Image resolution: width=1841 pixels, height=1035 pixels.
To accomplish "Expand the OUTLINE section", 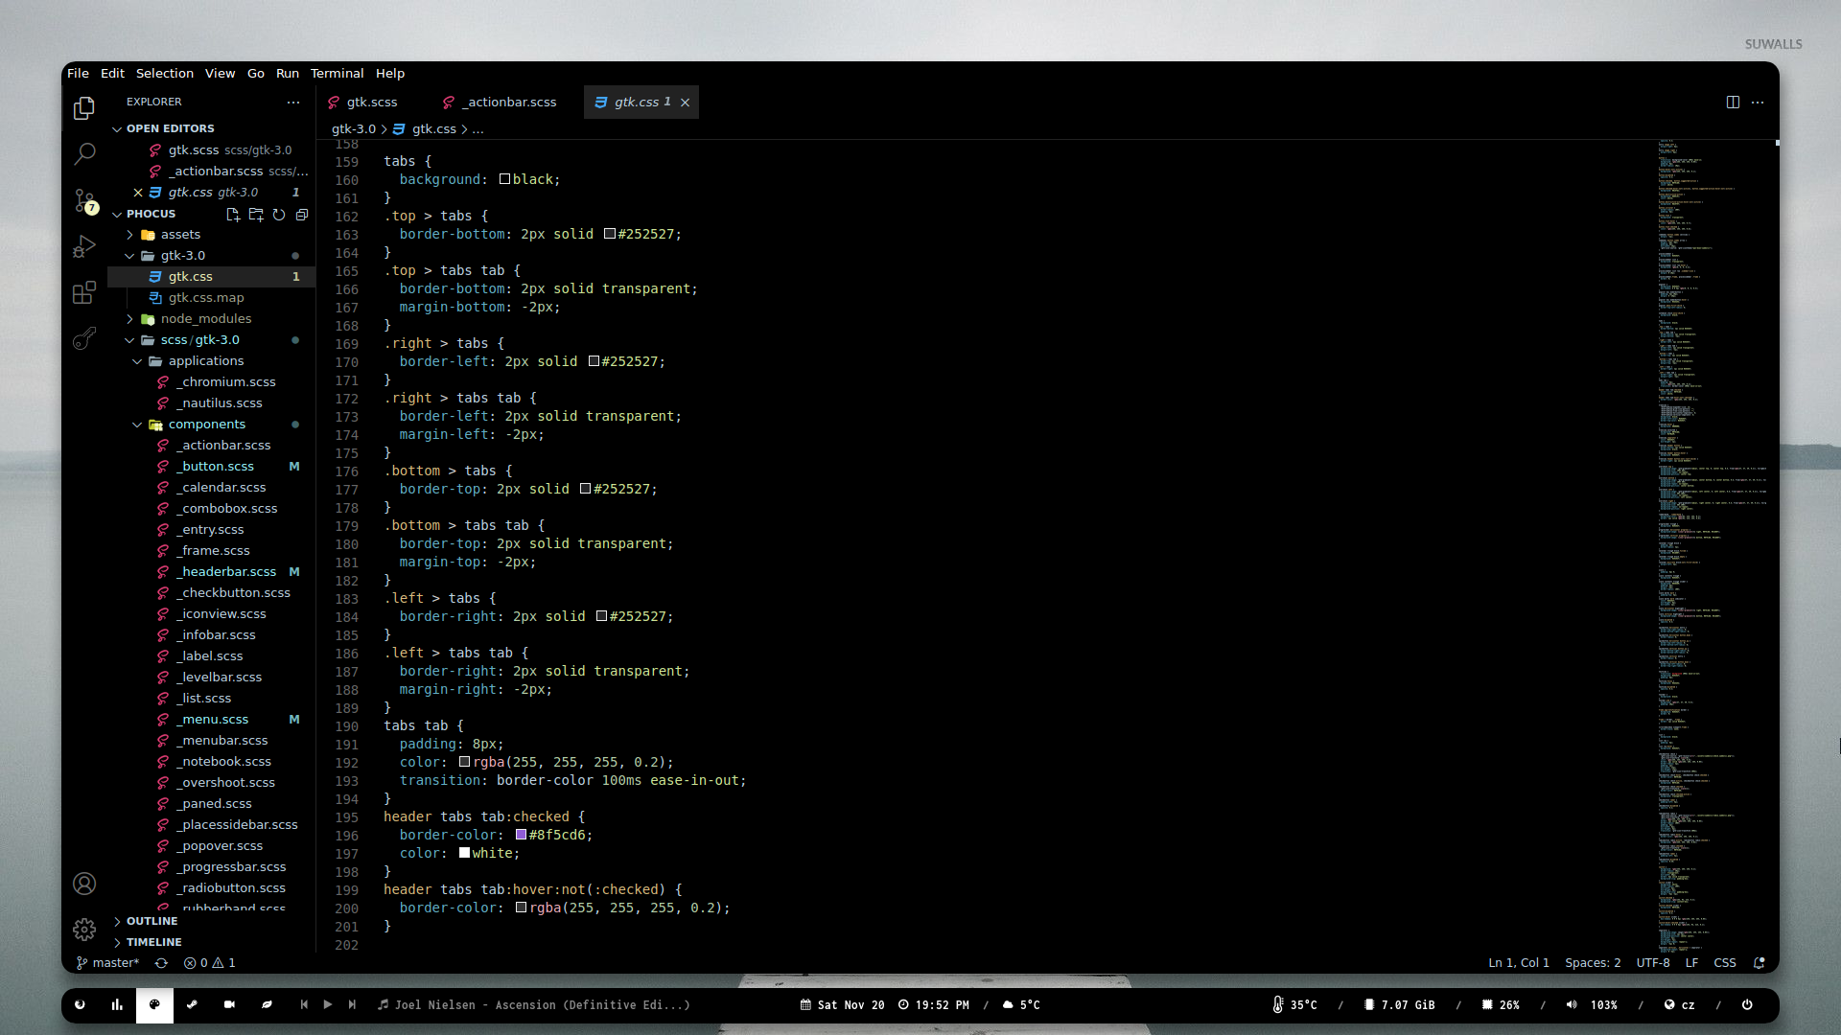I will tap(151, 921).
